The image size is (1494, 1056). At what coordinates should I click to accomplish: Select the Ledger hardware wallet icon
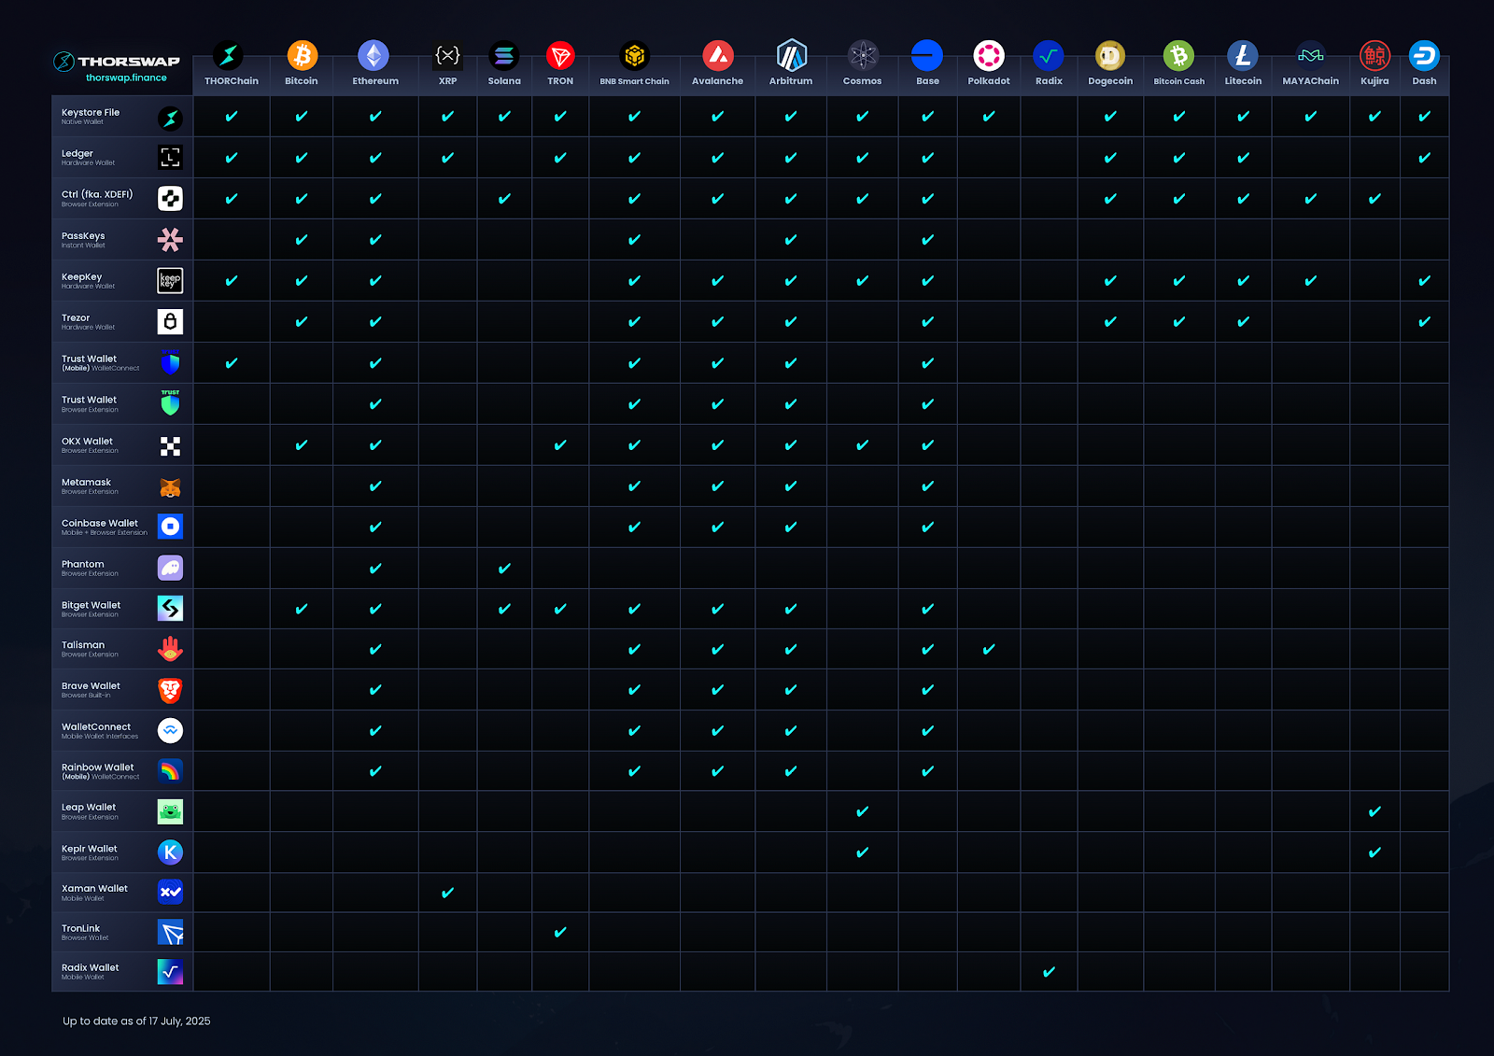point(170,158)
